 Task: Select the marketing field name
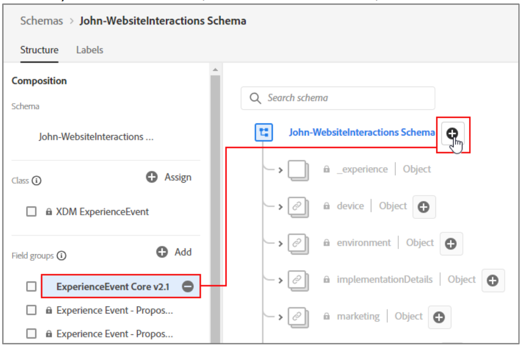point(358,316)
